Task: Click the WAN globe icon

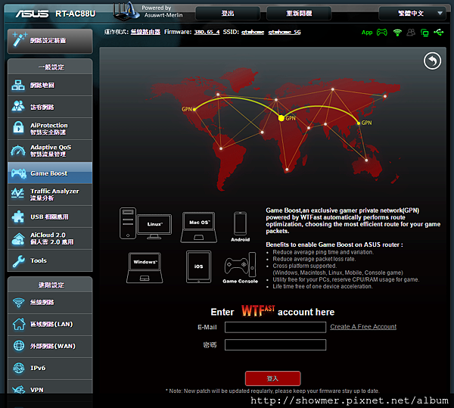Action: (19, 346)
